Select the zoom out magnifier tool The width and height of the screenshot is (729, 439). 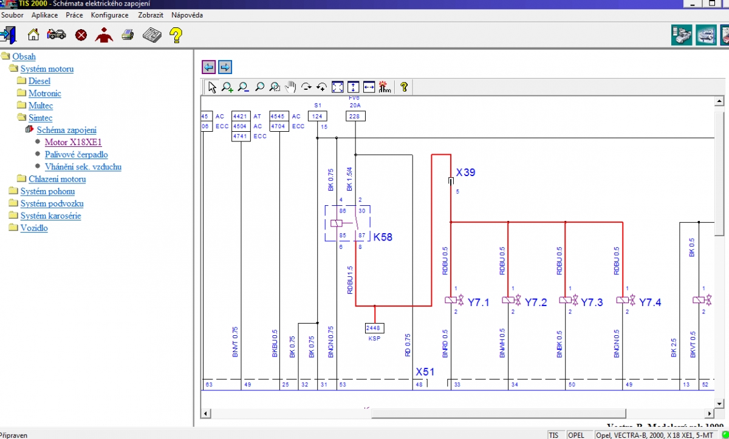(244, 87)
